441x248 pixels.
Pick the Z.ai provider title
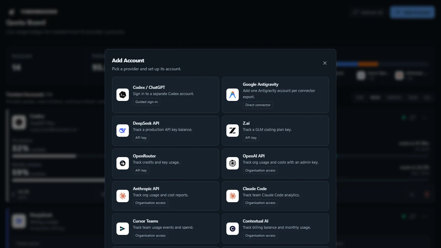point(246,123)
